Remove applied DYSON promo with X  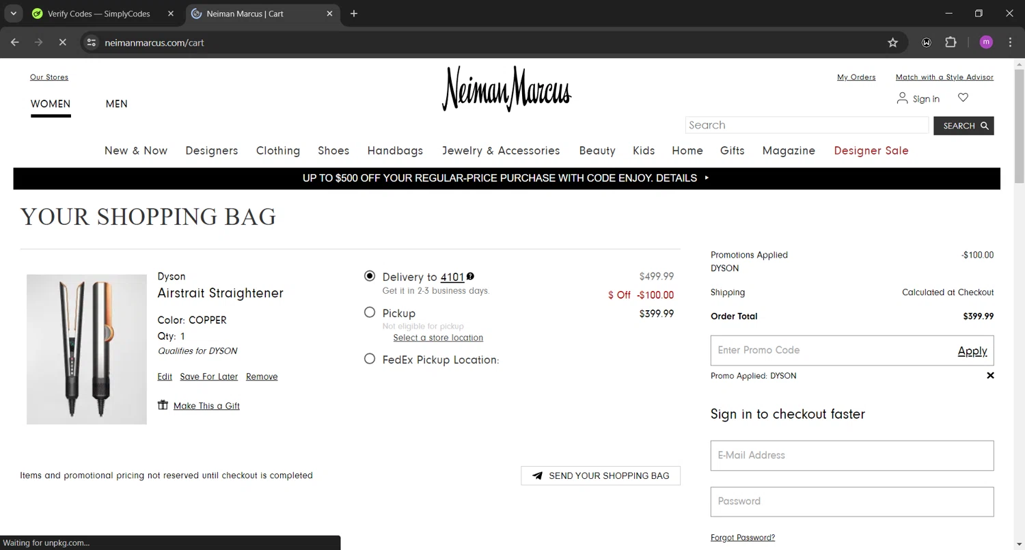(990, 376)
